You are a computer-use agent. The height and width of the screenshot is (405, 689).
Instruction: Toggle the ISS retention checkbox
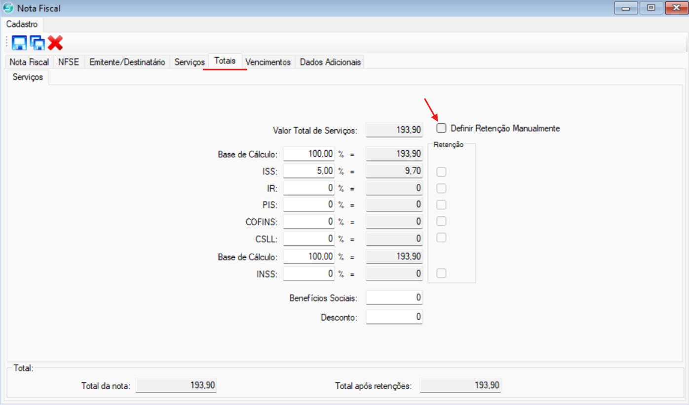441,172
